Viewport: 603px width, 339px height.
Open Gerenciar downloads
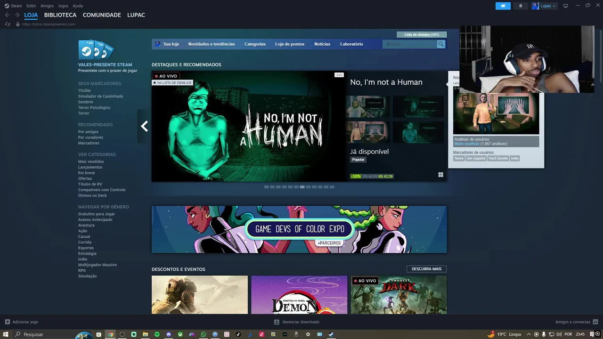point(297,322)
